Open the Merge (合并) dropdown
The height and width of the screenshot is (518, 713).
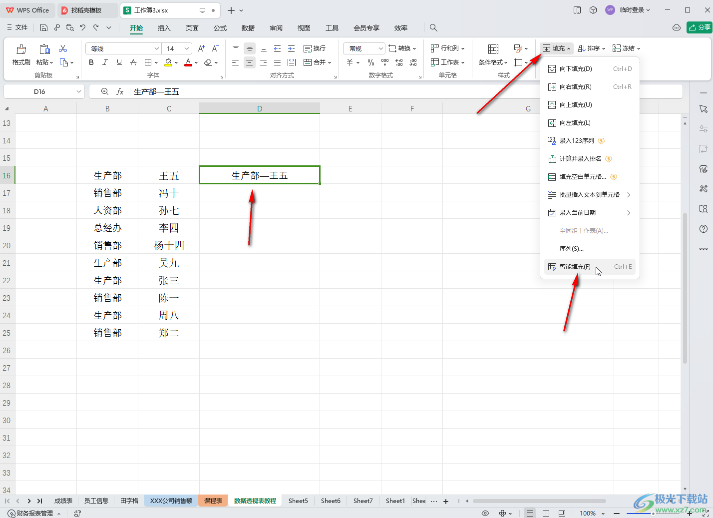[318, 62]
